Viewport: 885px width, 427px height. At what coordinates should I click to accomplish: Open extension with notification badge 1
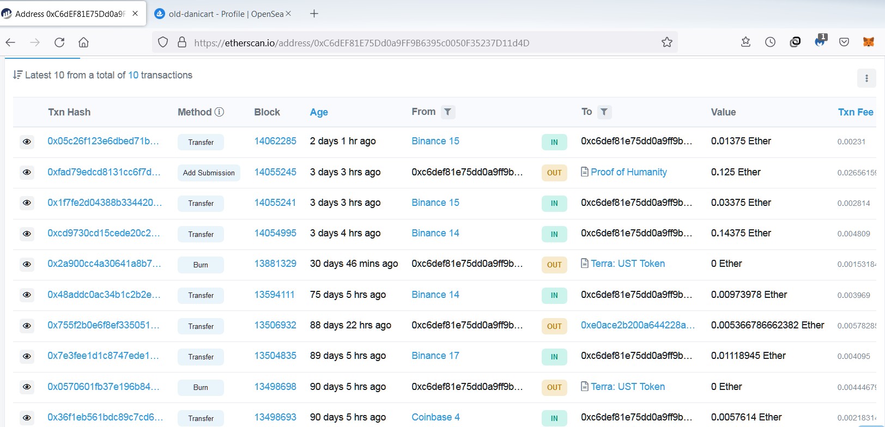pos(820,41)
